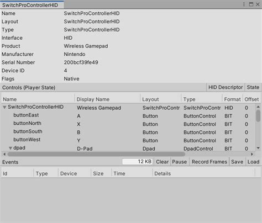Click the events Details column header
The image size is (262, 223).
click(204, 173)
